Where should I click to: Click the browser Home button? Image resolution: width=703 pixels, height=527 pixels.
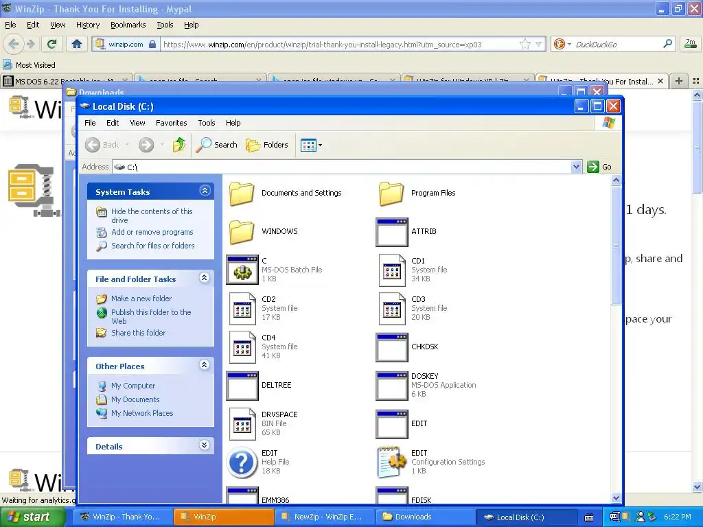click(77, 44)
